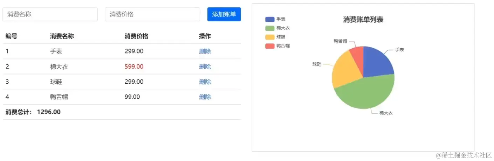
Task: Click the 消费名称 column header
Action: point(62,36)
